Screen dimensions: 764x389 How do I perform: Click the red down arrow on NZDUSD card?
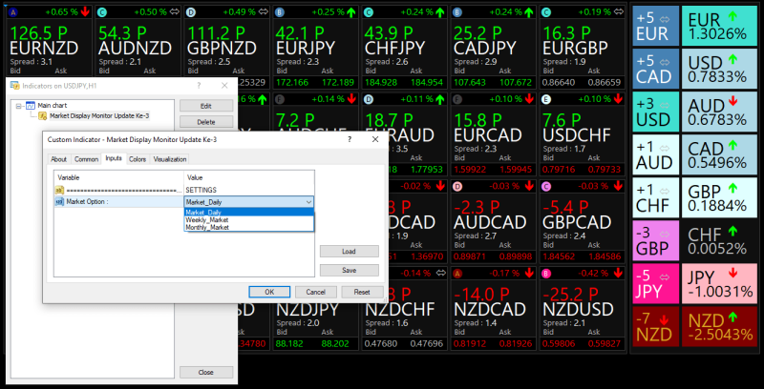tap(618, 274)
